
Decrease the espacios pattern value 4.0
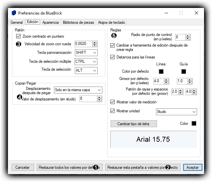point(194,93)
